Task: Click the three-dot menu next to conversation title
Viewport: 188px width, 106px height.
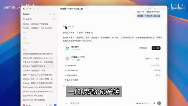Action: click(x=86, y=9)
